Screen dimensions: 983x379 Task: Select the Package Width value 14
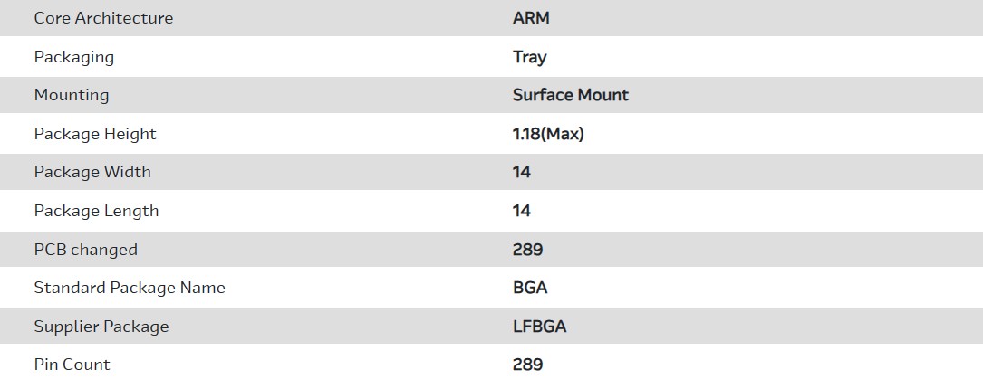522,172
